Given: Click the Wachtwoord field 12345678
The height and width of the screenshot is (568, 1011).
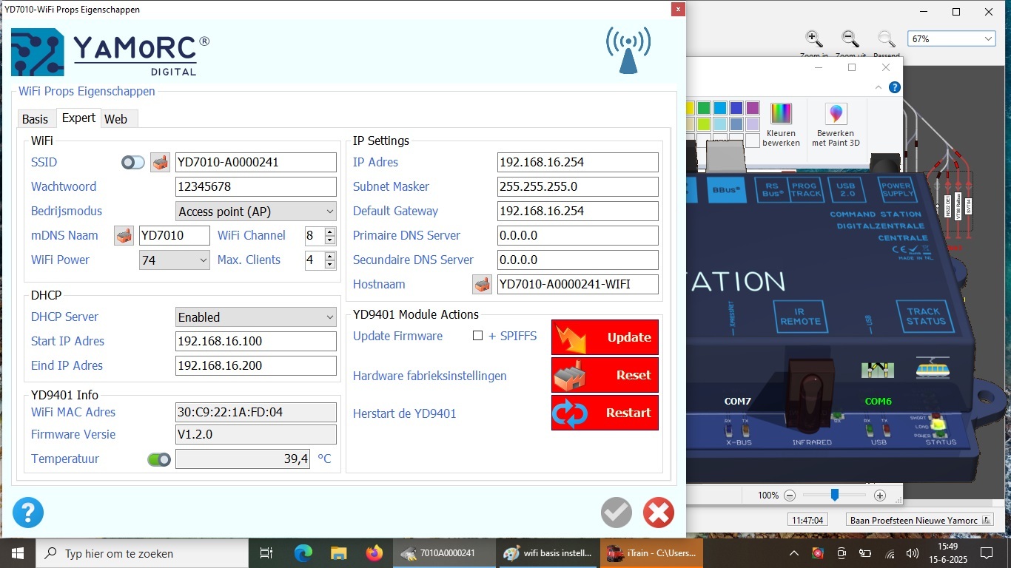Looking at the screenshot, I should tap(256, 186).
